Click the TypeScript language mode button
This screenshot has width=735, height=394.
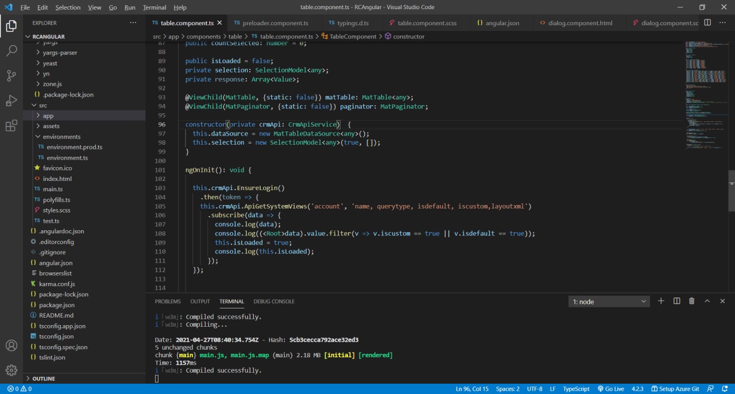(576, 389)
